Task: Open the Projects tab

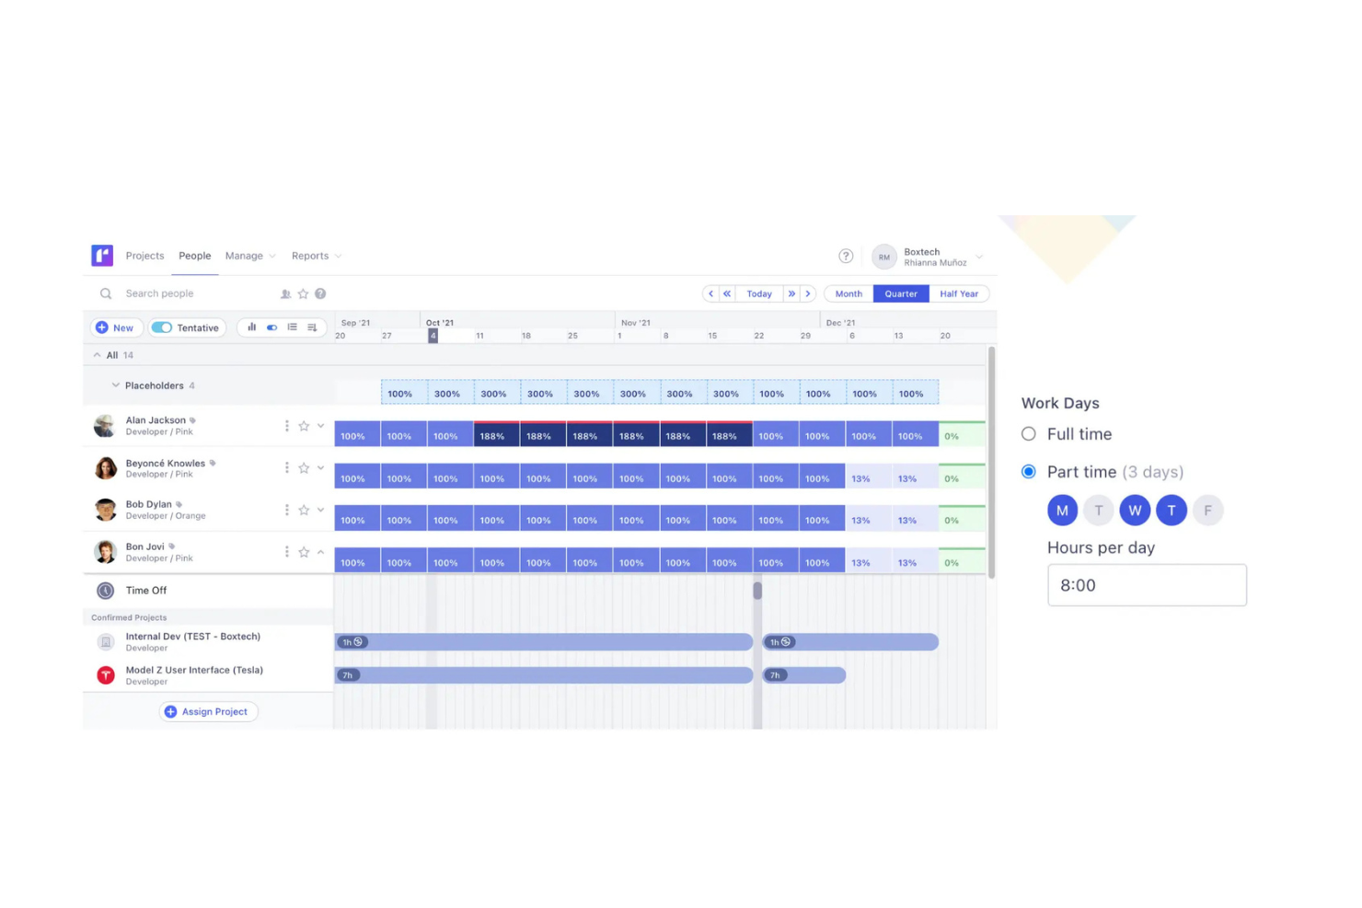Action: coord(144,256)
